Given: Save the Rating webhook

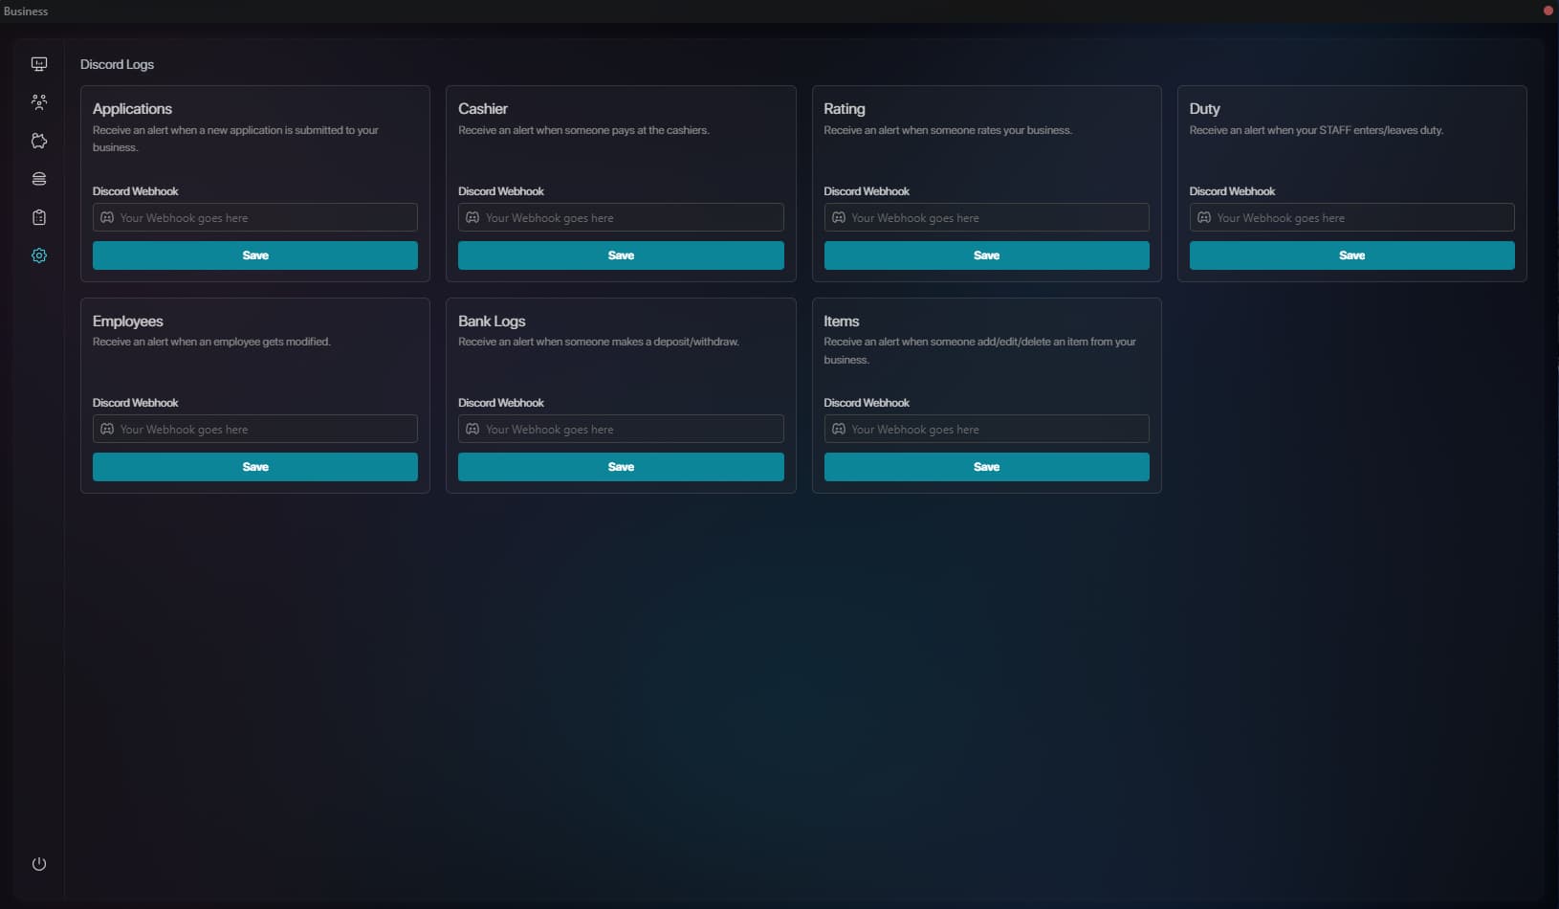Looking at the screenshot, I should coord(986,255).
